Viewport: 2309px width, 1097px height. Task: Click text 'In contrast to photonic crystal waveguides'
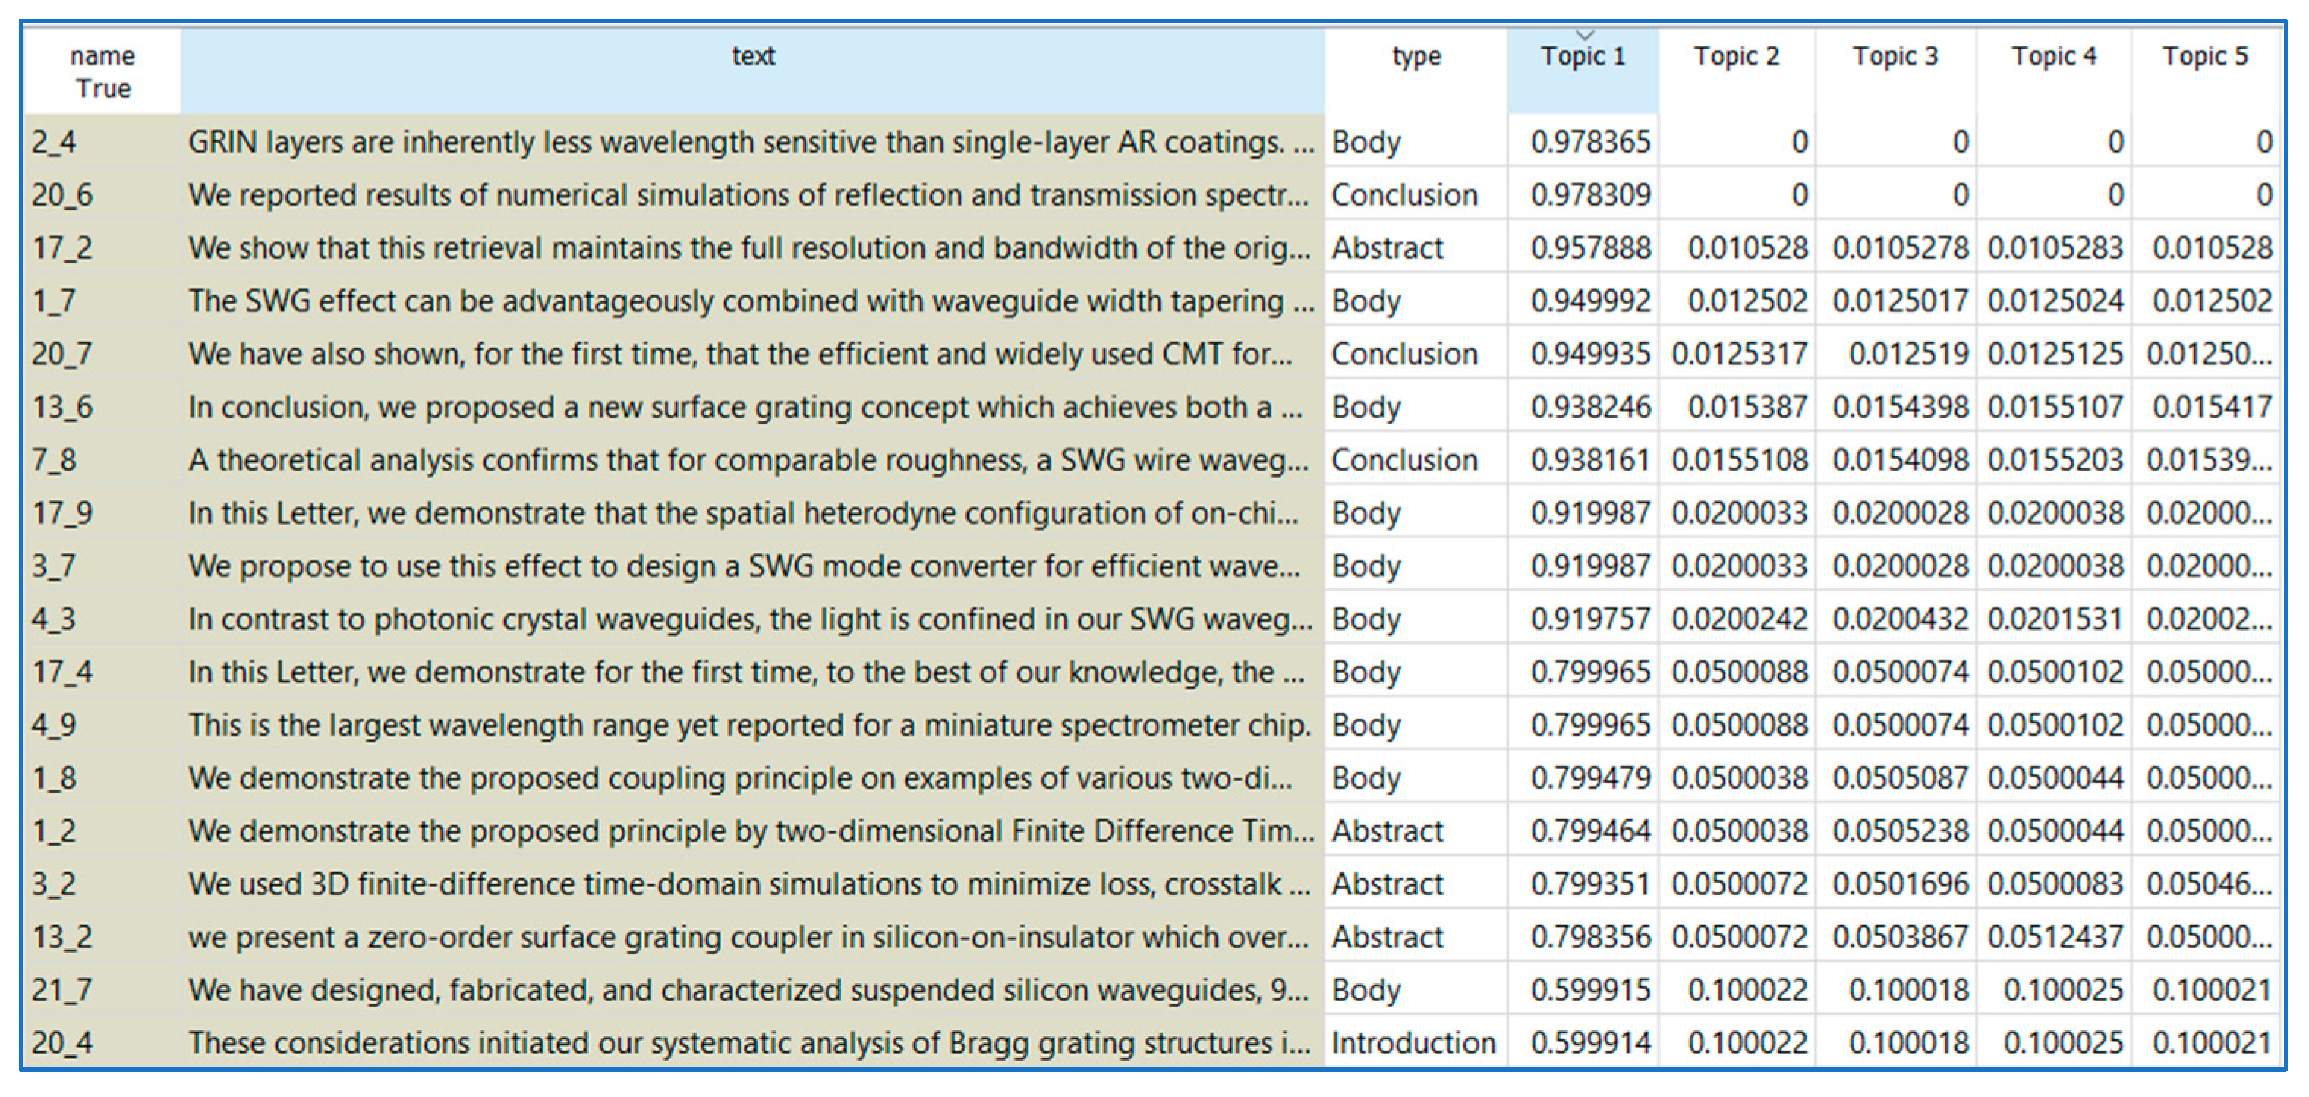pyautogui.click(x=750, y=619)
